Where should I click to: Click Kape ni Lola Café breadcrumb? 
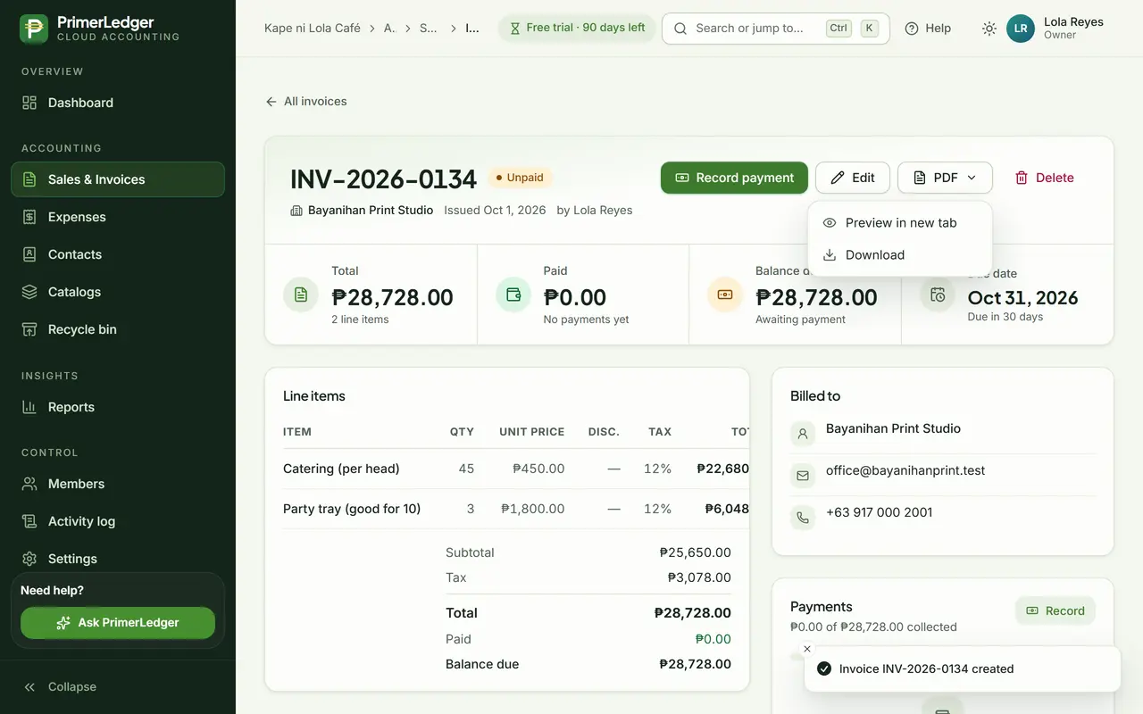(313, 28)
